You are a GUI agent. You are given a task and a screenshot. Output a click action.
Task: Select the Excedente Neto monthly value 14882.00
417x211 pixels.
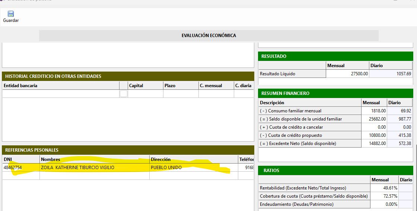point(374,144)
